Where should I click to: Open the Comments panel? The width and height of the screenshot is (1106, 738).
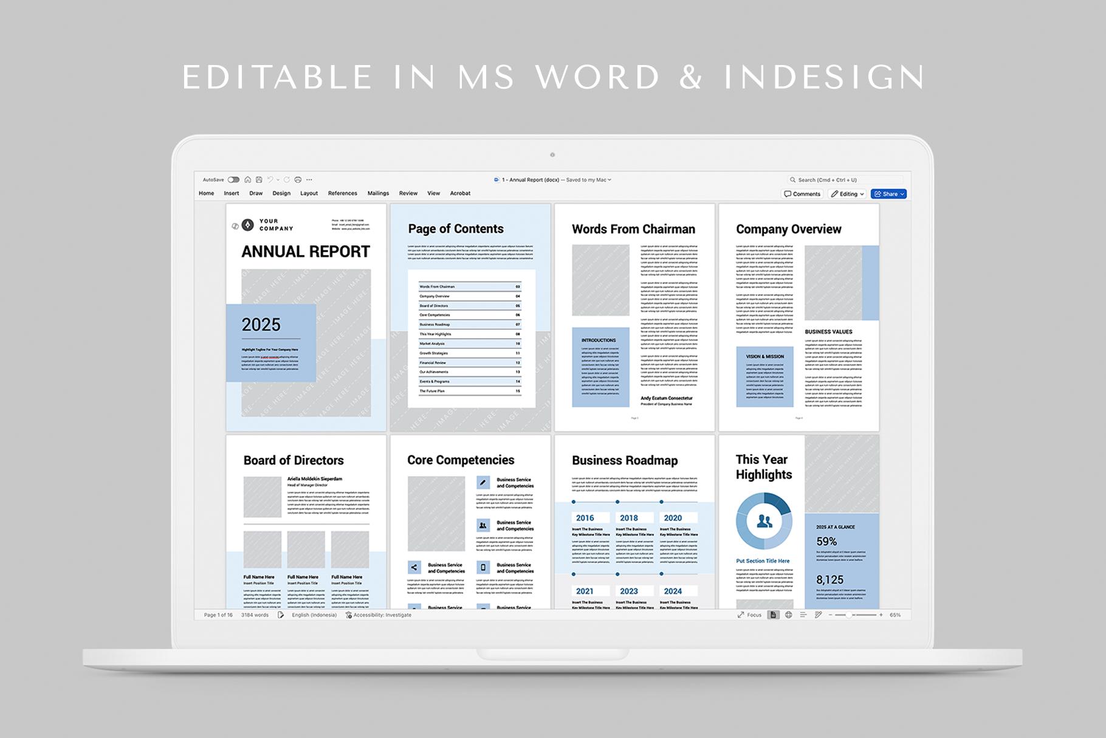point(802,193)
